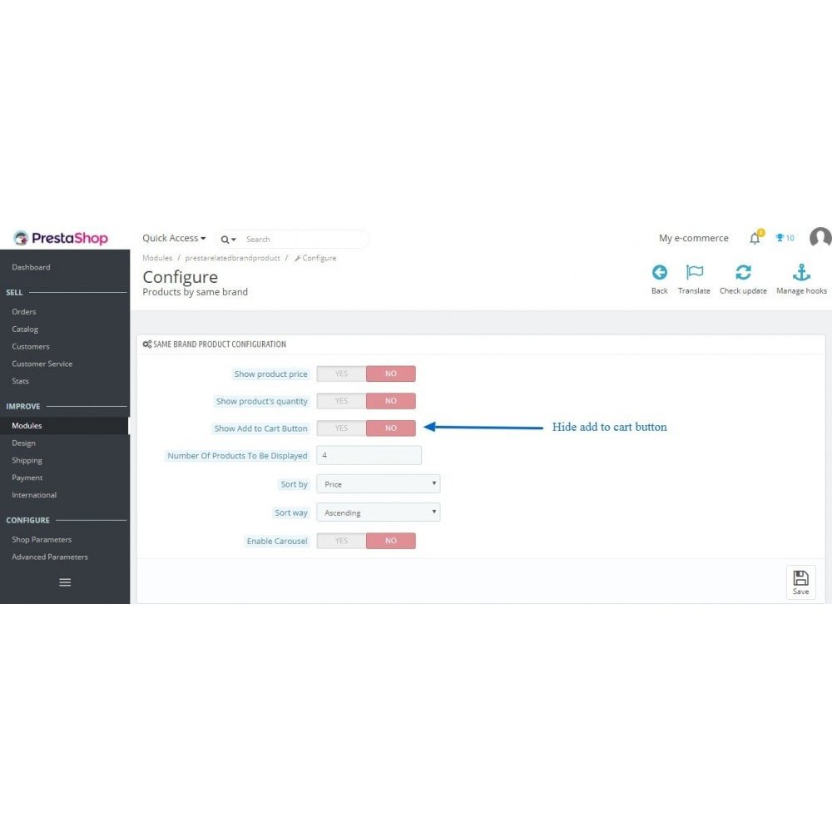
Task: Click the Check update icon
Action: click(x=743, y=271)
